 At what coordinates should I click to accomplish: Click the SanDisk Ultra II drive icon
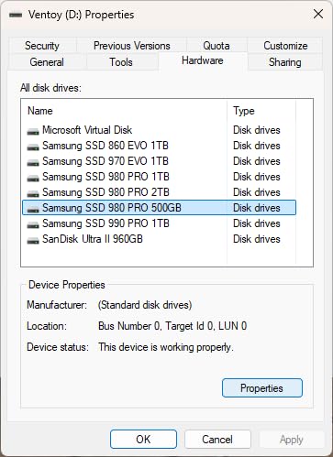(x=33, y=240)
